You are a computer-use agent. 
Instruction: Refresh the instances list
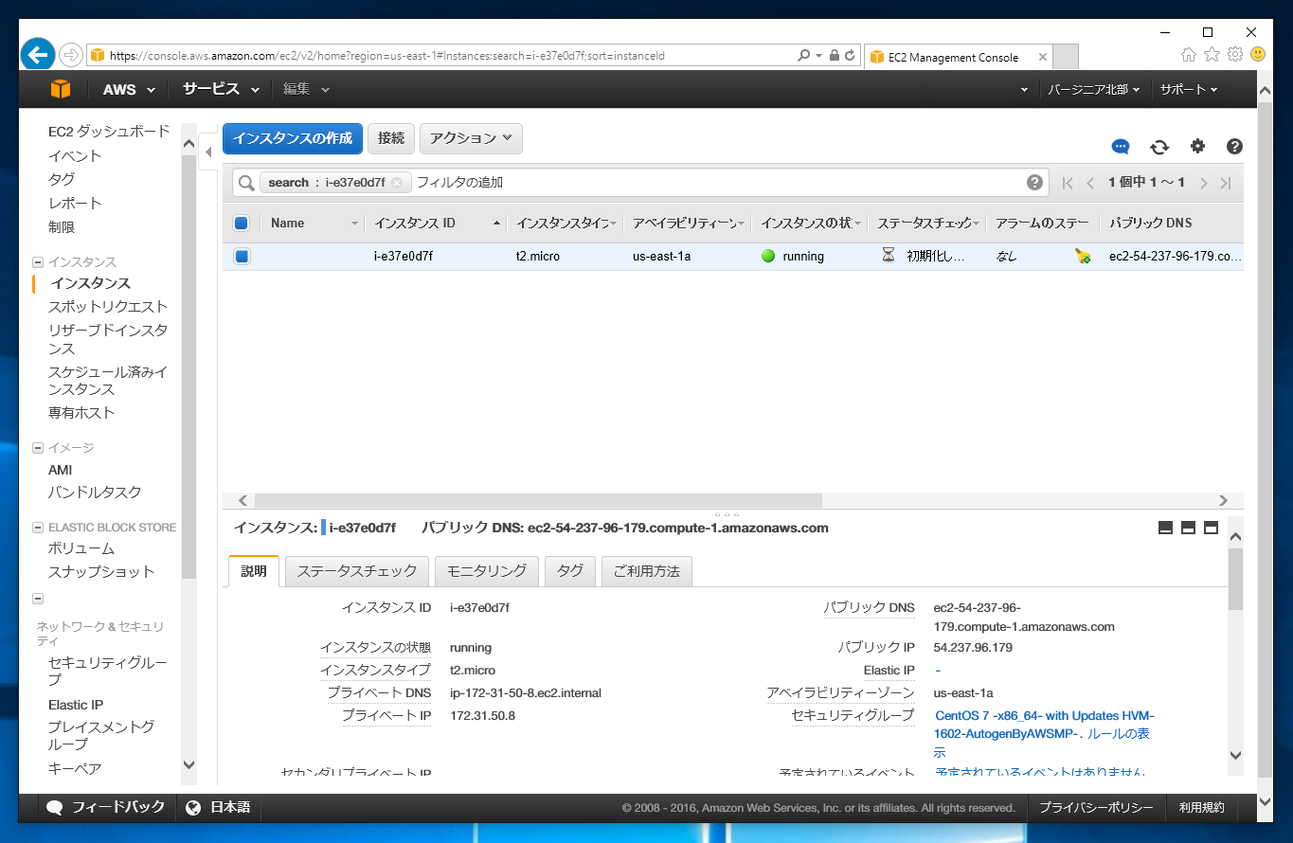pos(1159,147)
